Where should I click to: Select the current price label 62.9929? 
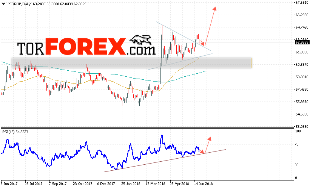(x=302, y=42)
